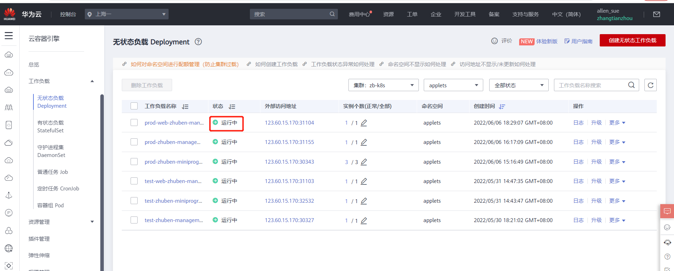This screenshot has height=271, width=674.
Task: Tick the test-zhuben-managem row checkbox
Action: click(x=134, y=220)
